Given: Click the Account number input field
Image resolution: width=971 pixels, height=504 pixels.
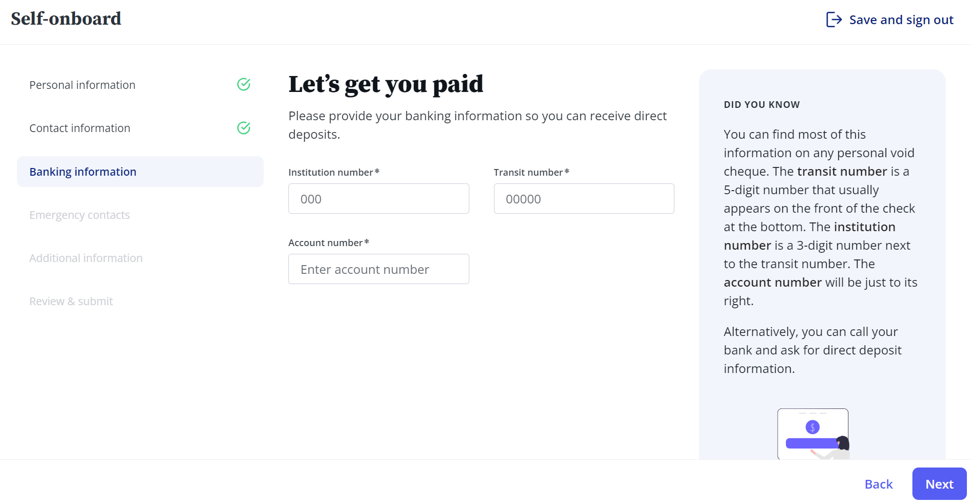Looking at the screenshot, I should (x=379, y=269).
